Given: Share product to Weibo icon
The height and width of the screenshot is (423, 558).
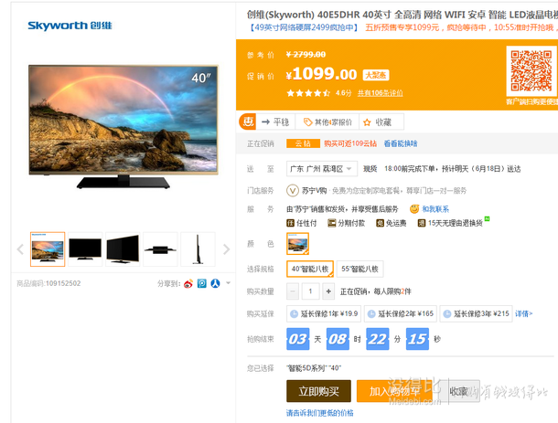Looking at the screenshot, I should click(x=188, y=283).
